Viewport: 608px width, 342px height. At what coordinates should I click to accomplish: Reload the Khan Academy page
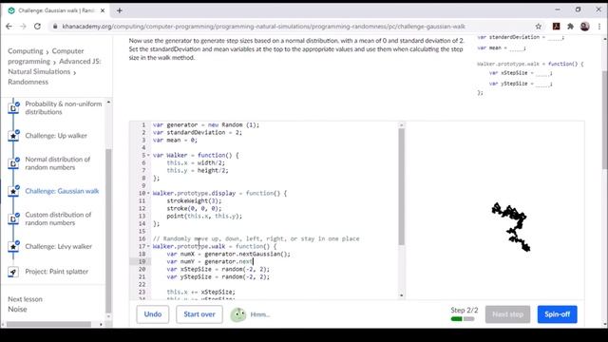click(37, 27)
